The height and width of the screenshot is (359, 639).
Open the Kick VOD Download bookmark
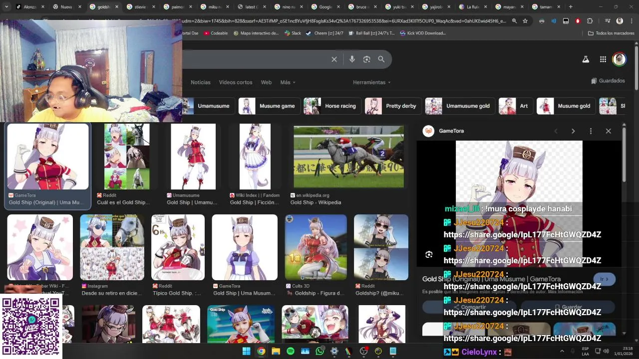(422, 33)
